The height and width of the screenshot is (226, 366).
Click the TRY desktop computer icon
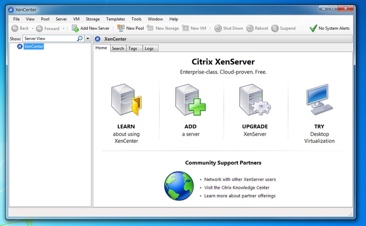(x=319, y=100)
